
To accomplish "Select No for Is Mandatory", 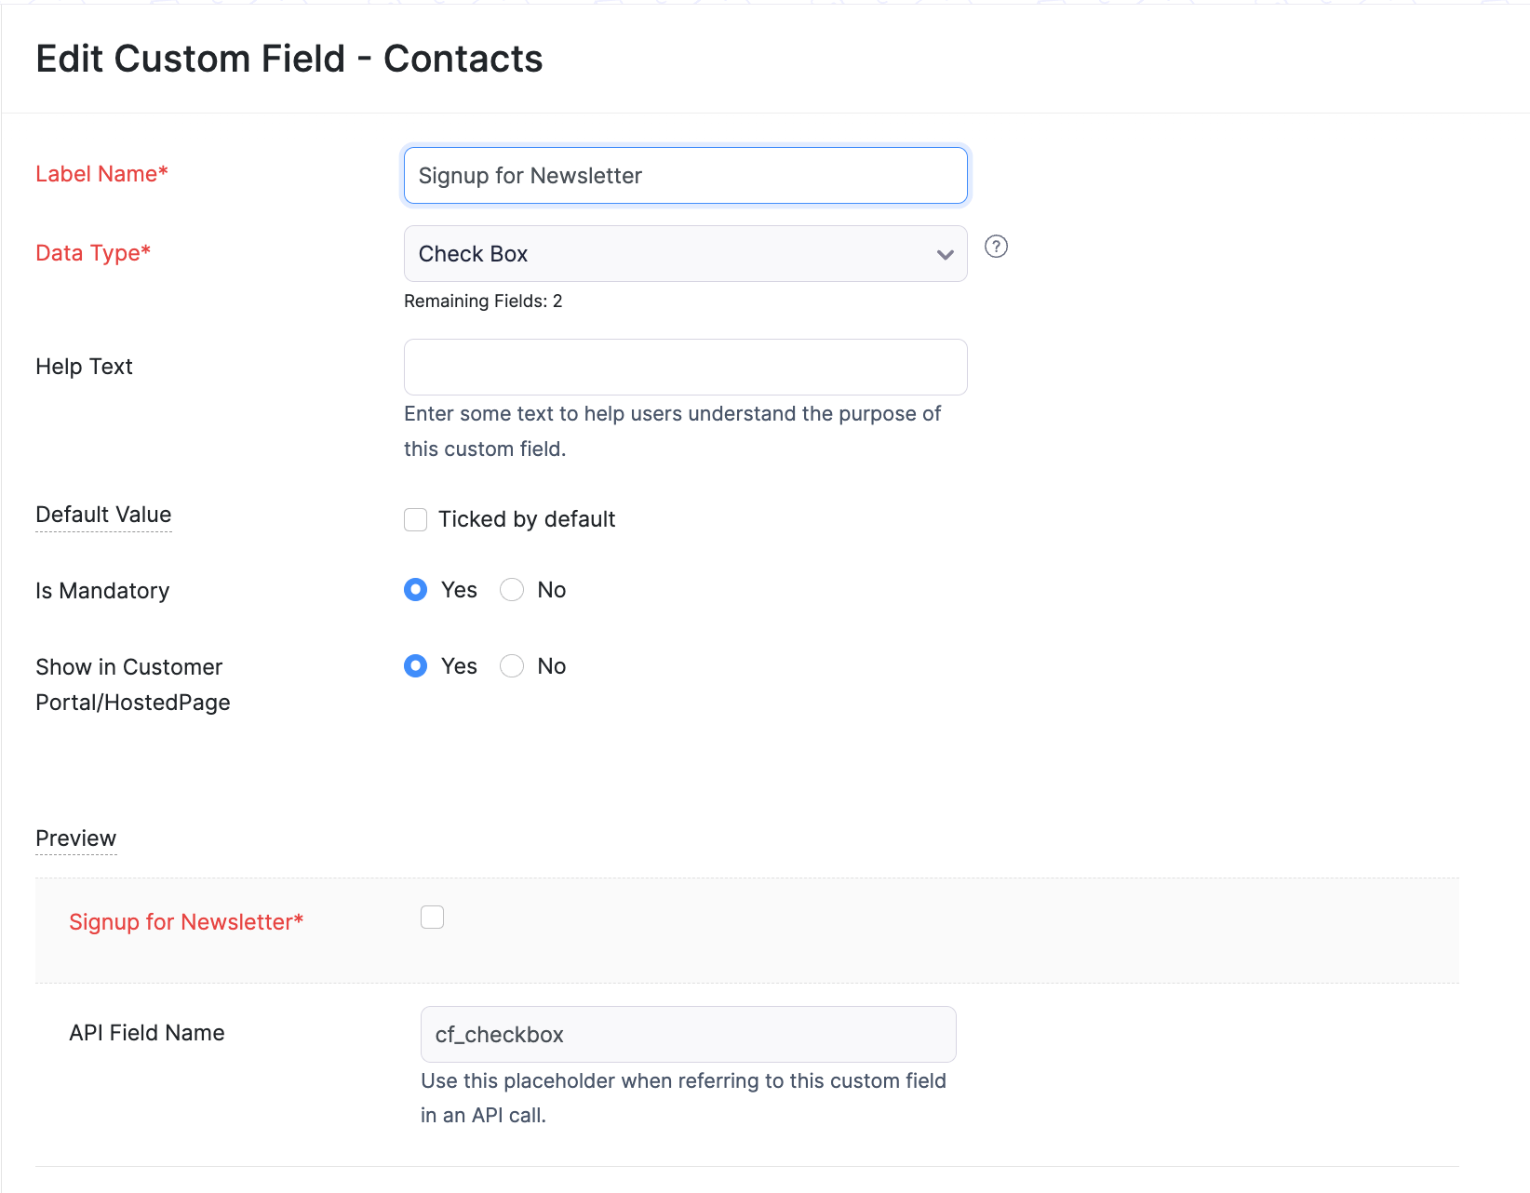I will click(511, 589).
